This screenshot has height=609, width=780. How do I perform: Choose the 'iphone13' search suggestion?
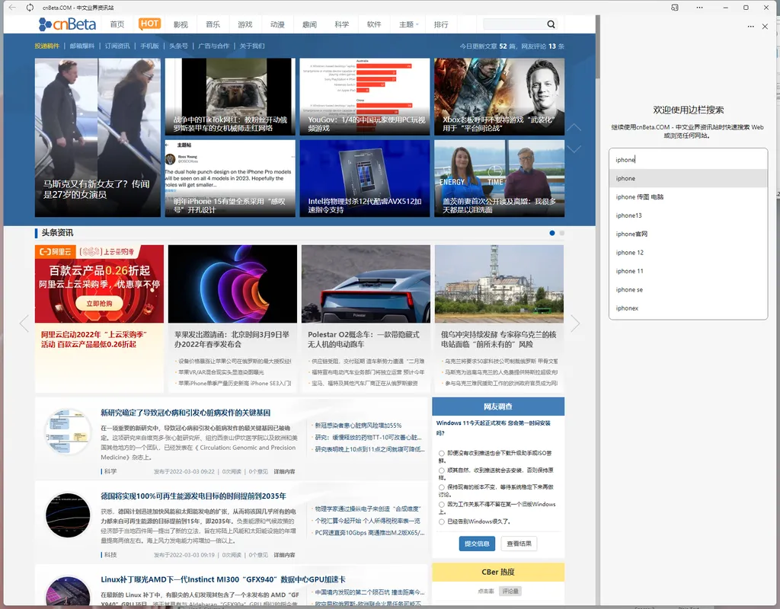[628, 215]
